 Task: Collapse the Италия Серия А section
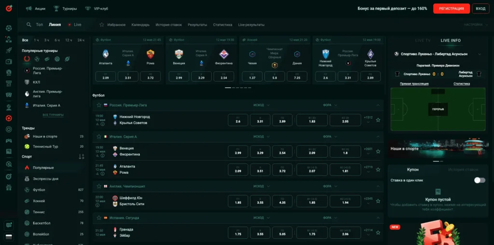click(378, 136)
